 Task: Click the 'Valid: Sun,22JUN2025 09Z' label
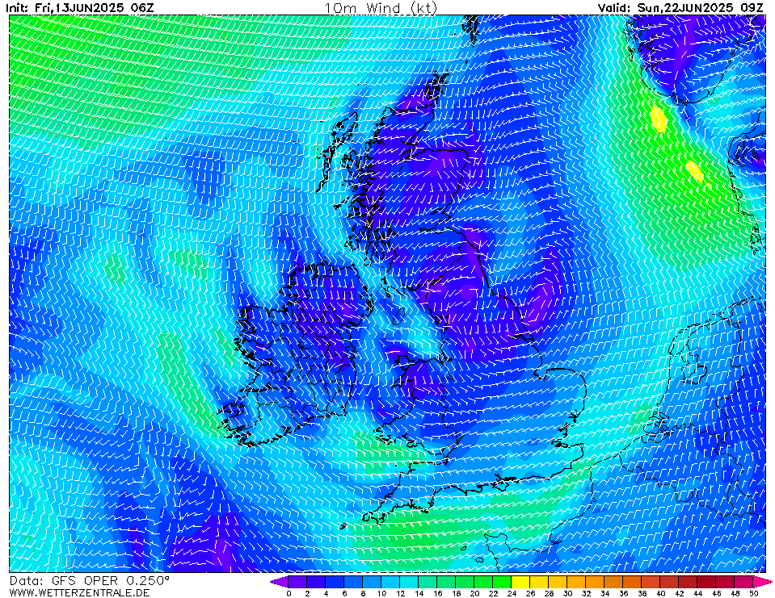pyautogui.click(x=681, y=7)
